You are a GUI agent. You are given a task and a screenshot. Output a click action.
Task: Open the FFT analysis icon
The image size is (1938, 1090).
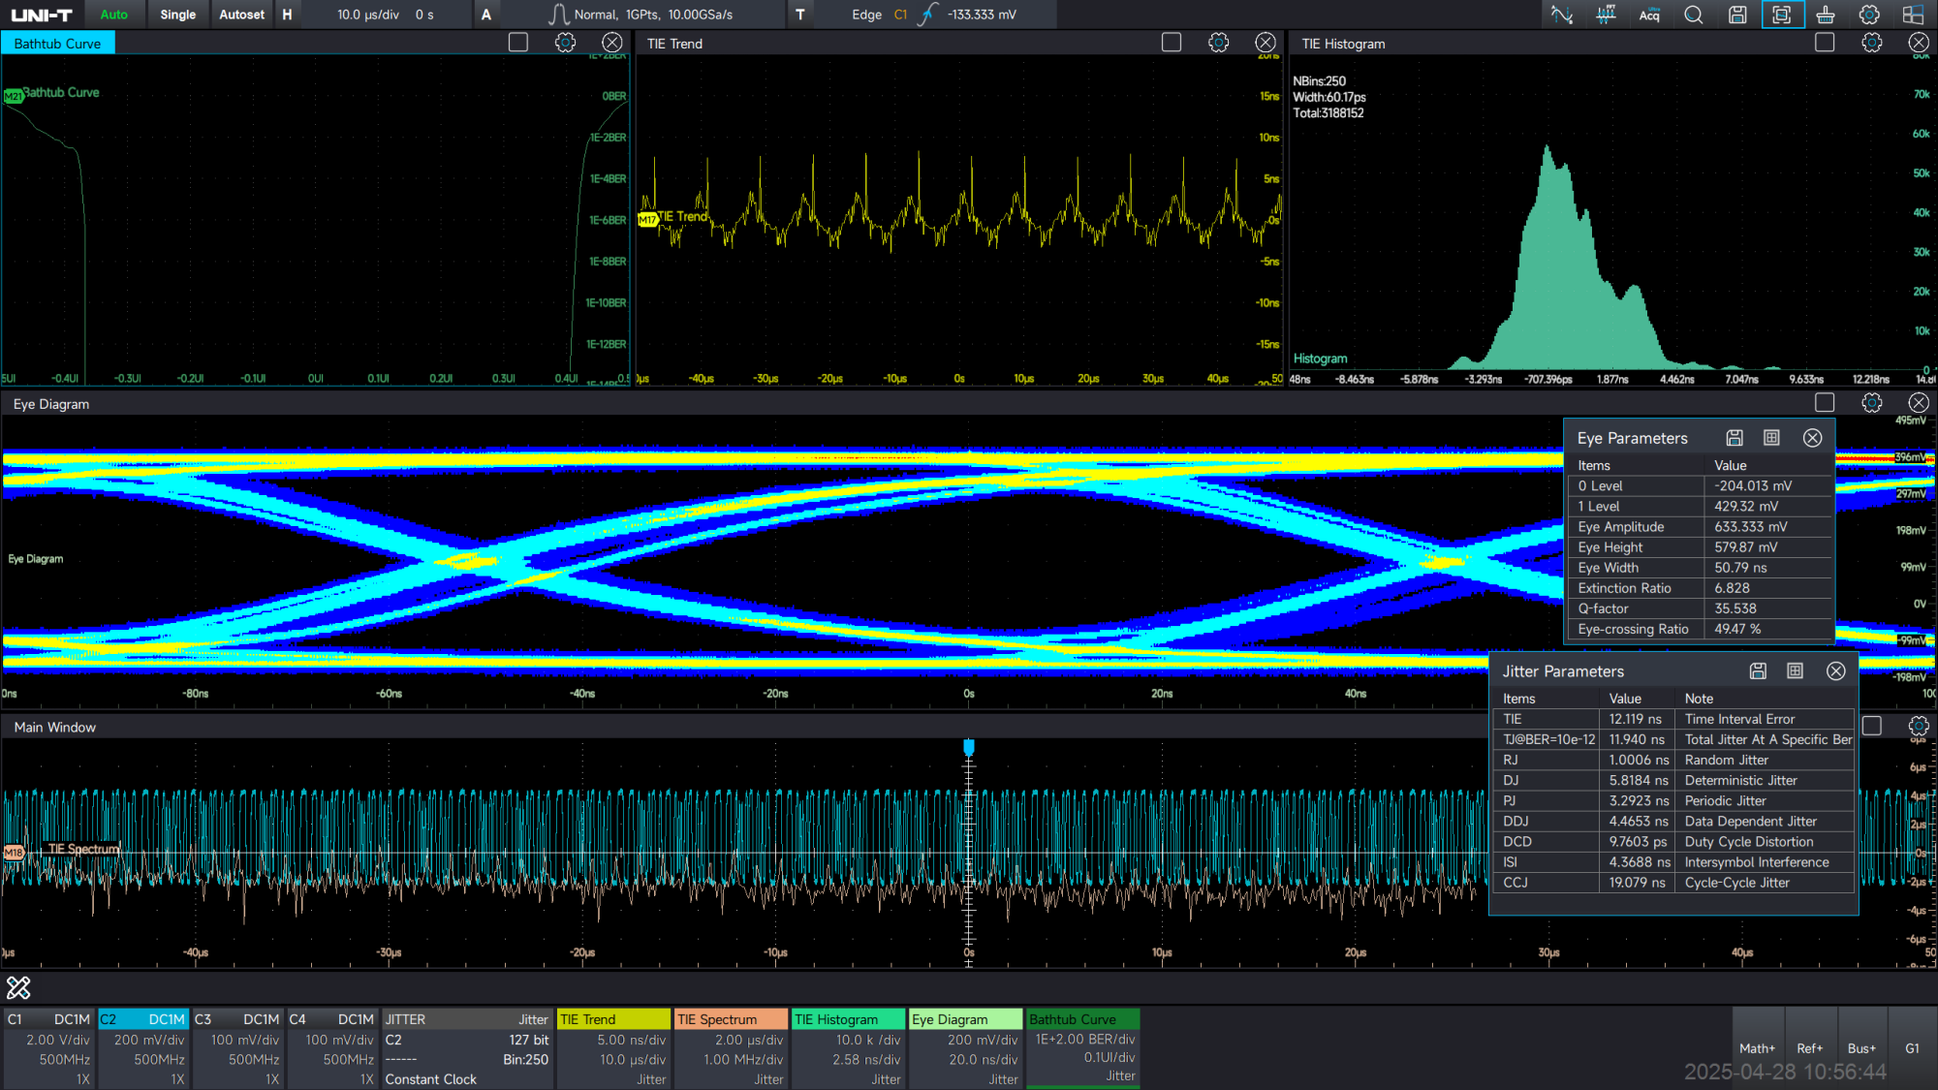click(1606, 15)
